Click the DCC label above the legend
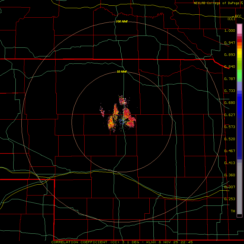The width and height of the screenshot is (244, 244). point(238,16)
